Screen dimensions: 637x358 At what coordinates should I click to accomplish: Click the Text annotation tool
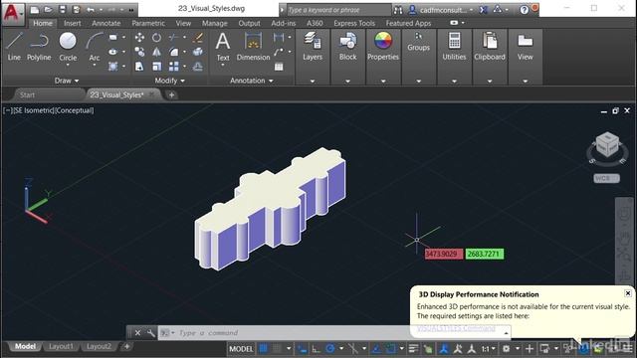point(223,47)
